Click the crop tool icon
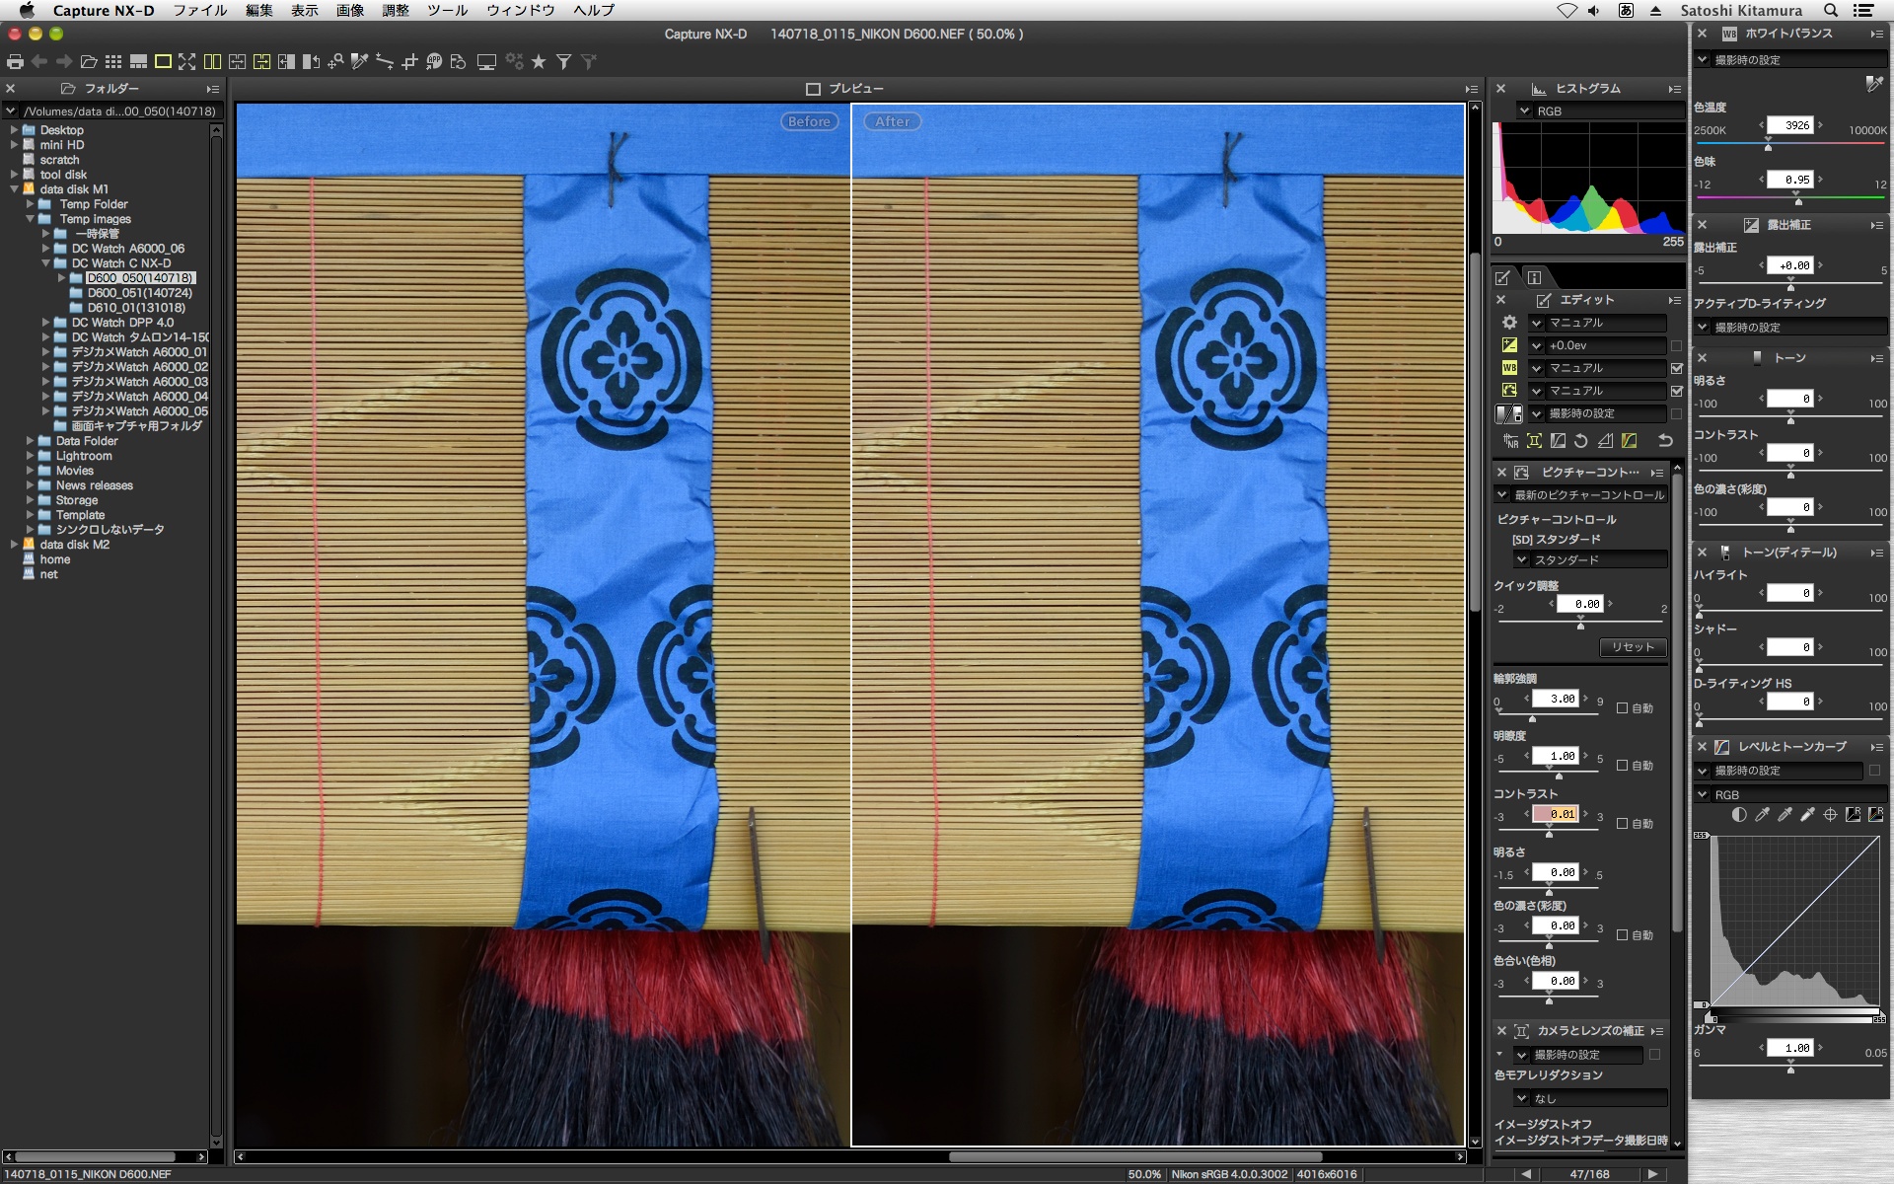 (409, 62)
